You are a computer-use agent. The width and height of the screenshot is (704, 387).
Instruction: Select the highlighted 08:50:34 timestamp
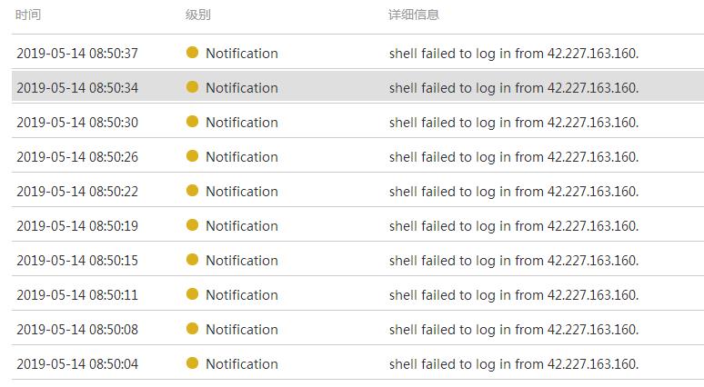[77, 88]
